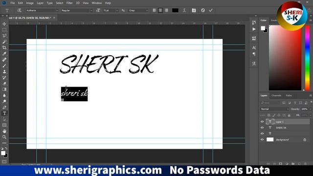Close the document tab
The width and height of the screenshot is (313, 176).
coord(54,18)
